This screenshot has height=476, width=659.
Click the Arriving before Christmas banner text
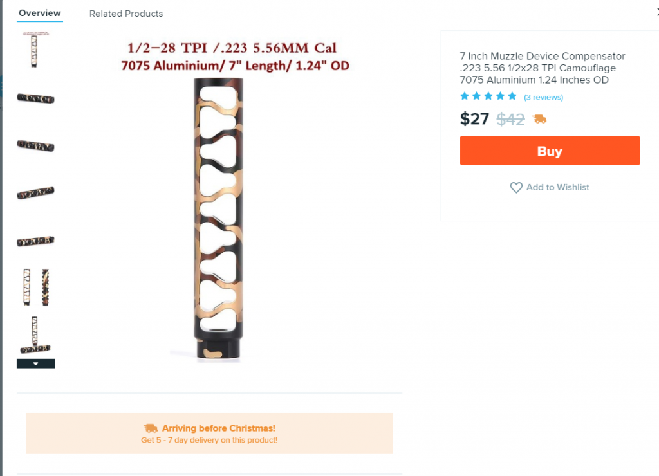pos(218,428)
